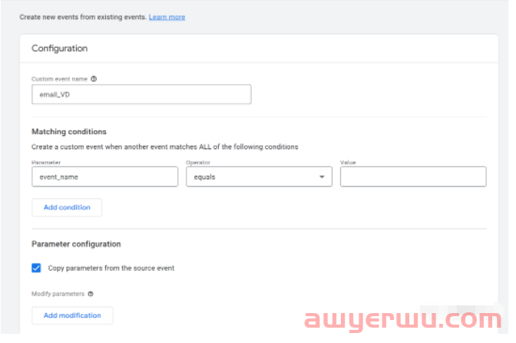This screenshot has height=343, width=516.
Task: Click the 'Create a custom event when another event matches' description
Action: coord(165,147)
